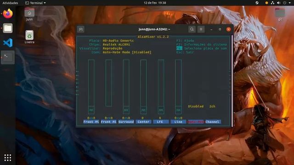Open Firefox from the dock
This screenshot has height=165, width=294.
tap(8, 13)
